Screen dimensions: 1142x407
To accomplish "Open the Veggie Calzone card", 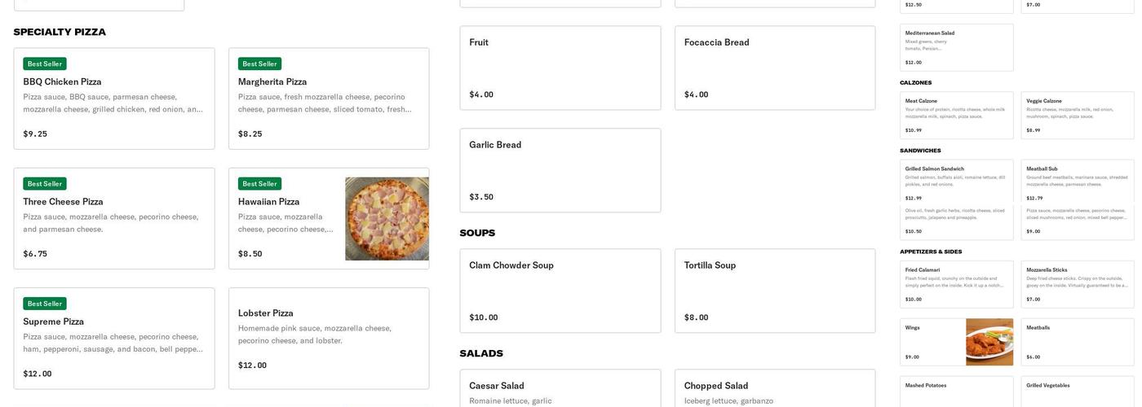I will point(1077,115).
